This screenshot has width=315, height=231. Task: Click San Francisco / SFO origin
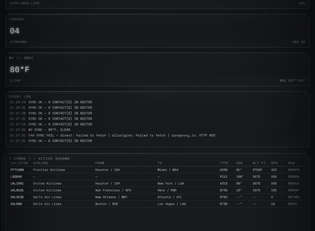click(x=113, y=190)
